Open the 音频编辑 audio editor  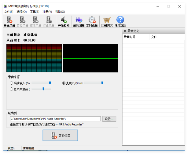coord(79,20)
